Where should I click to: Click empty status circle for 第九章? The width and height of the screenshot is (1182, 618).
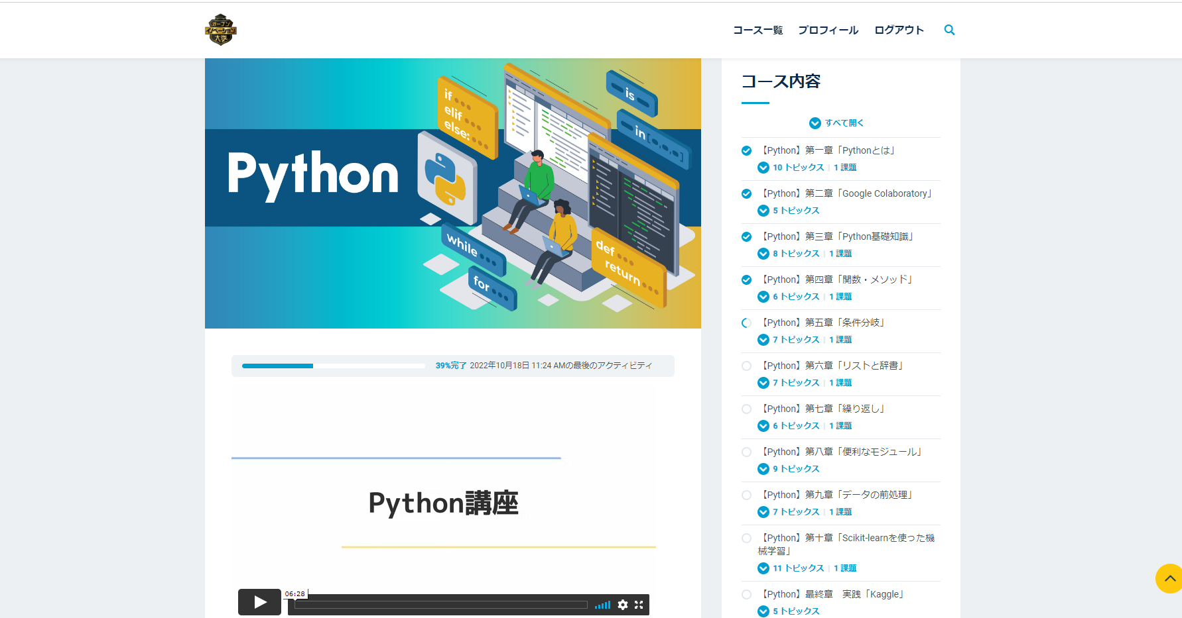746,495
